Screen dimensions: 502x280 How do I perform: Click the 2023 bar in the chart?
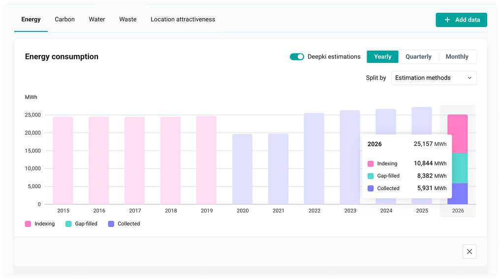[x=350, y=157]
